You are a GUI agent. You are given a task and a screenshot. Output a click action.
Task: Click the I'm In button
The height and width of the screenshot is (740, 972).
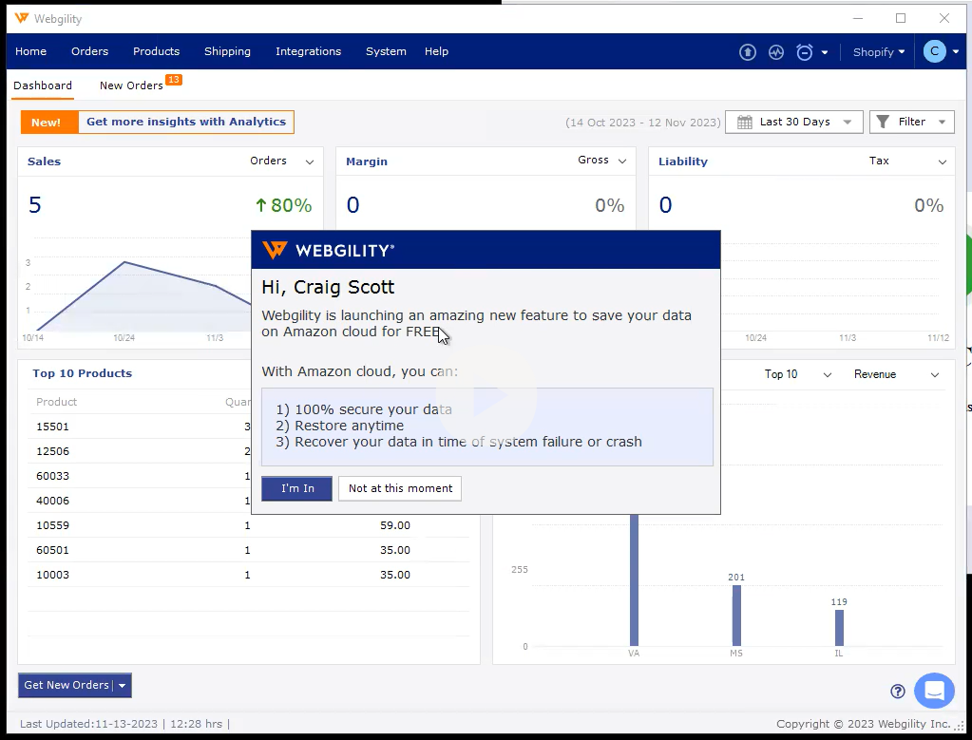297,488
